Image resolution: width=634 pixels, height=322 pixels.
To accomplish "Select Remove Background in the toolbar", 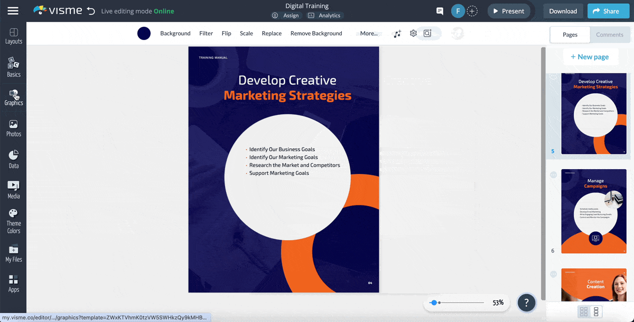I will click(316, 33).
